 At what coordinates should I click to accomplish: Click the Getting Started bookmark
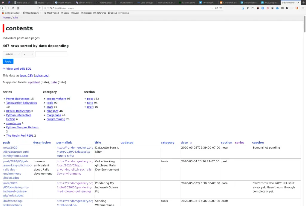[11, 13]
